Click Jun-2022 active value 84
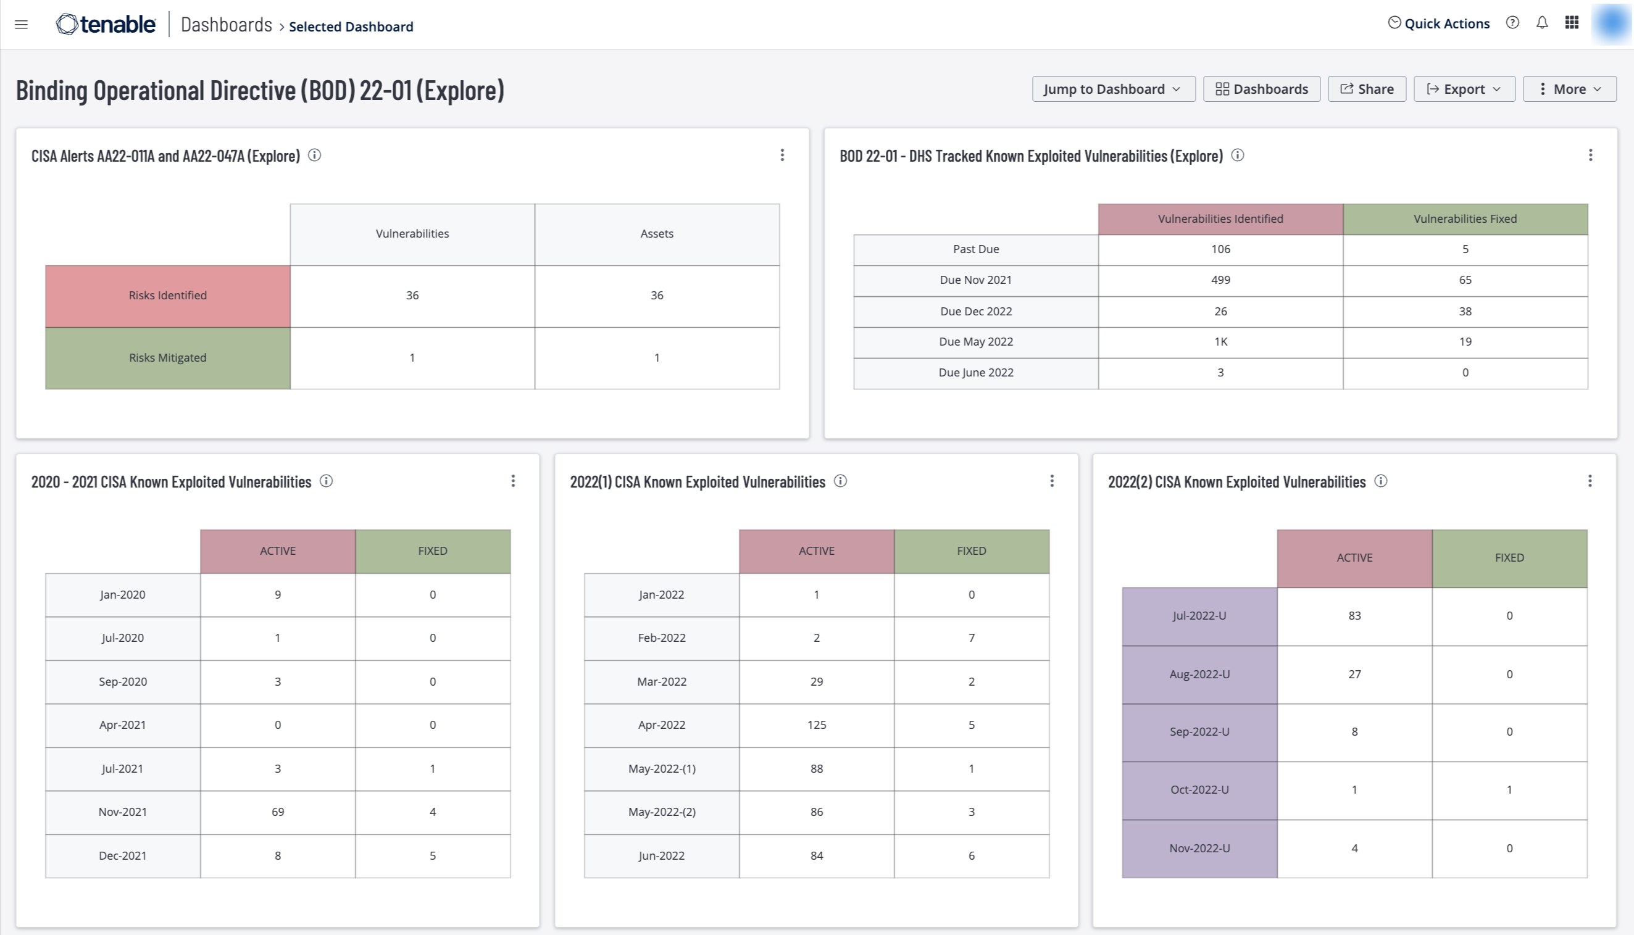The height and width of the screenshot is (935, 1634). pyautogui.click(x=816, y=856)
